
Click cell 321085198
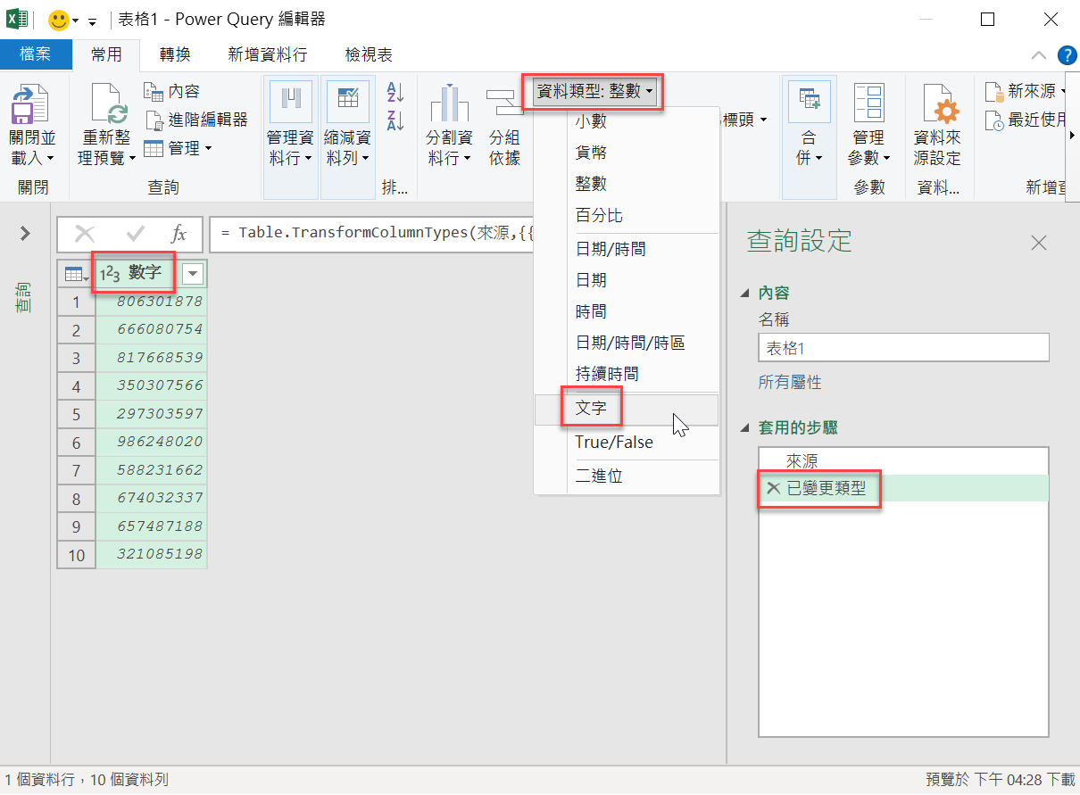152,554
